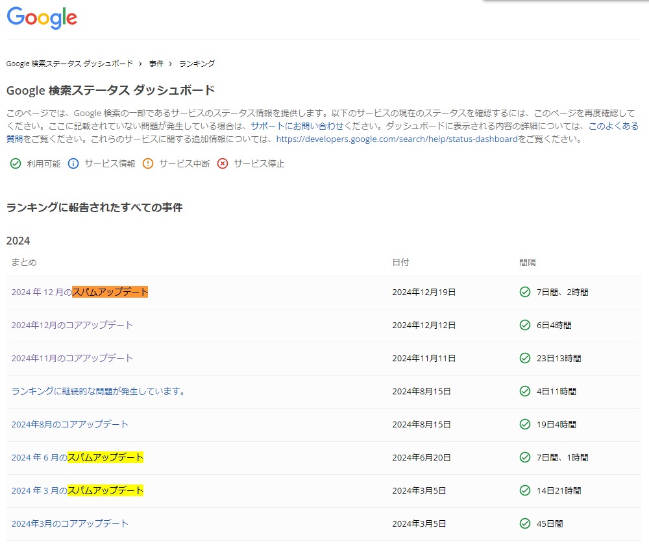Viewport: 649px width, 550px height.
Task: Click the ランキングに報告されたすべての事件 heading
Action: click(94, 207)
